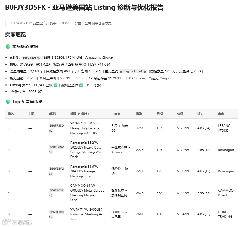Click the 一体式立柱 + 防晃设计 selling point
Image resolution: width=242 pixels, height=227 pixels.
point(121,150)
